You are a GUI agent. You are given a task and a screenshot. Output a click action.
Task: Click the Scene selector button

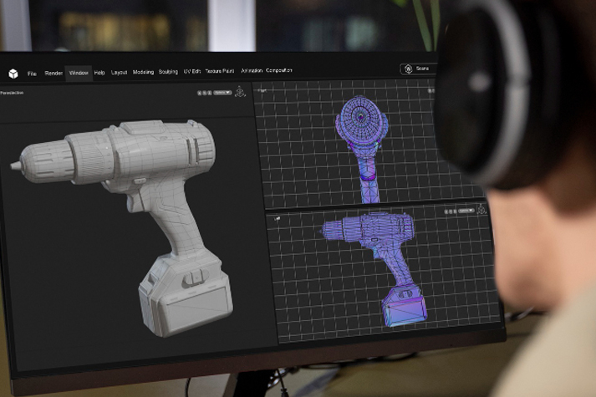coord(418,69)
